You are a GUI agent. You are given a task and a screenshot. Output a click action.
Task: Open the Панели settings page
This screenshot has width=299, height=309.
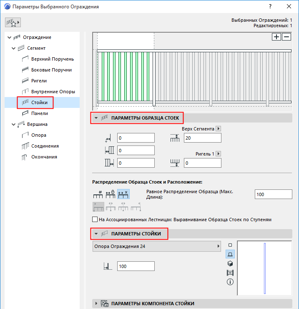40,113
